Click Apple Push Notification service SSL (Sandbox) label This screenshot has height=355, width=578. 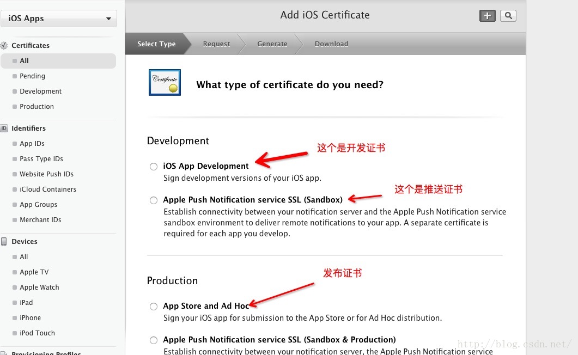[x=253, y=200]
